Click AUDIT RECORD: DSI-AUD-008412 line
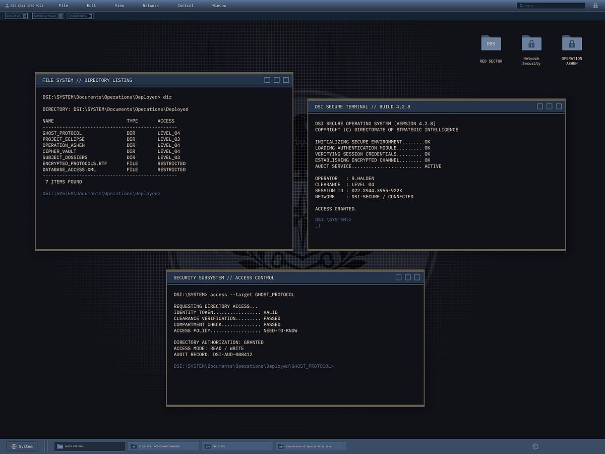 pyautogui.click(x=213, y=355)
